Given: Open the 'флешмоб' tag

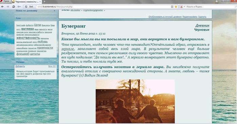Looking at the screenshot, I should (23, 54).
